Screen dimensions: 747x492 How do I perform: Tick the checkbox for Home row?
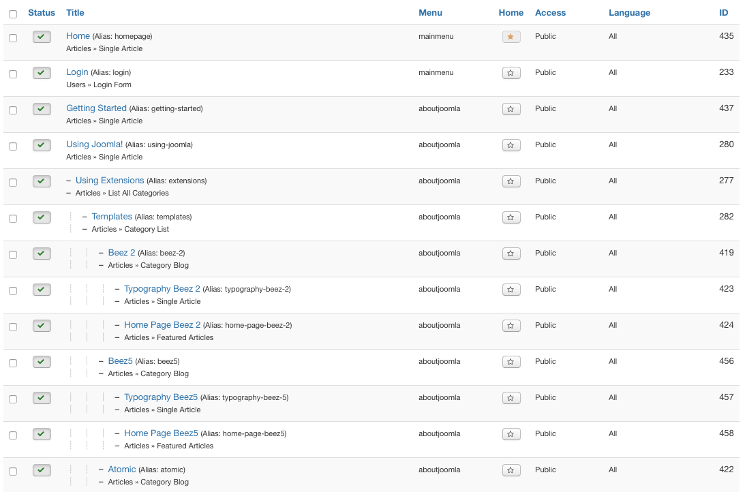click(13, 38)
